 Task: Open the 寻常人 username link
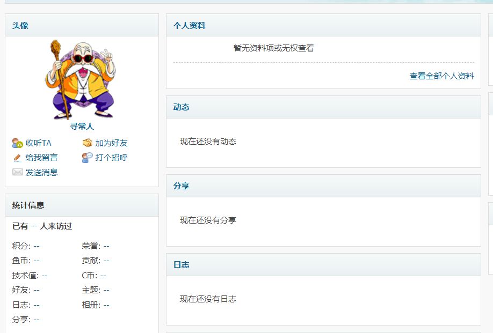coord(82,127)
